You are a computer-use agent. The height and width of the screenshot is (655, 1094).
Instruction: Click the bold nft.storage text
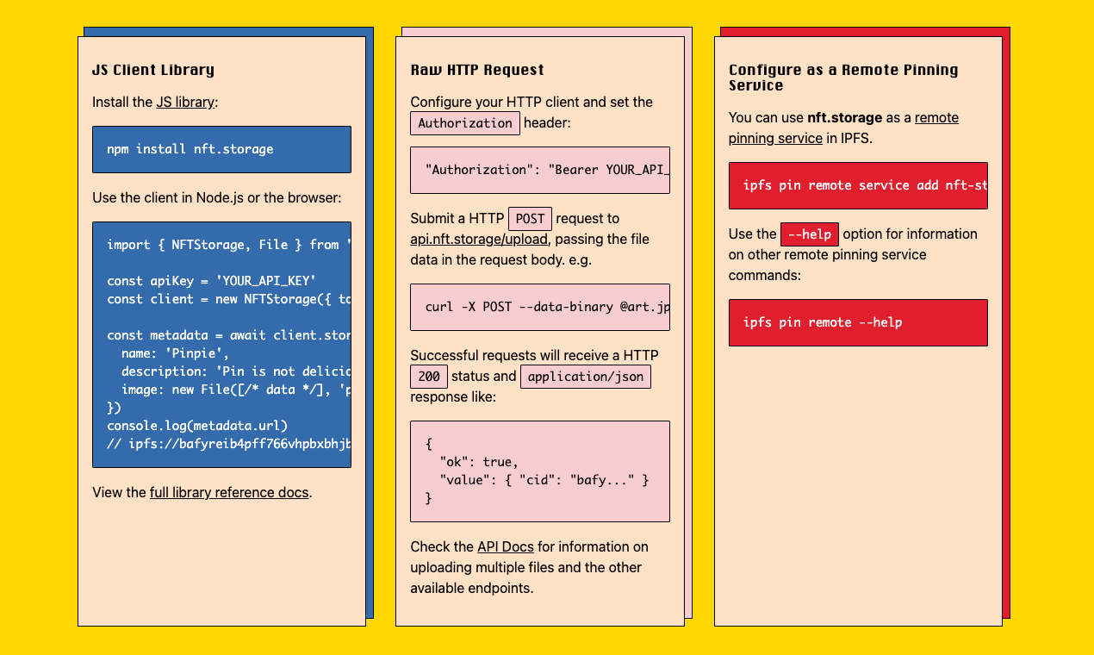pyautogui.click(x=845, y=117)
